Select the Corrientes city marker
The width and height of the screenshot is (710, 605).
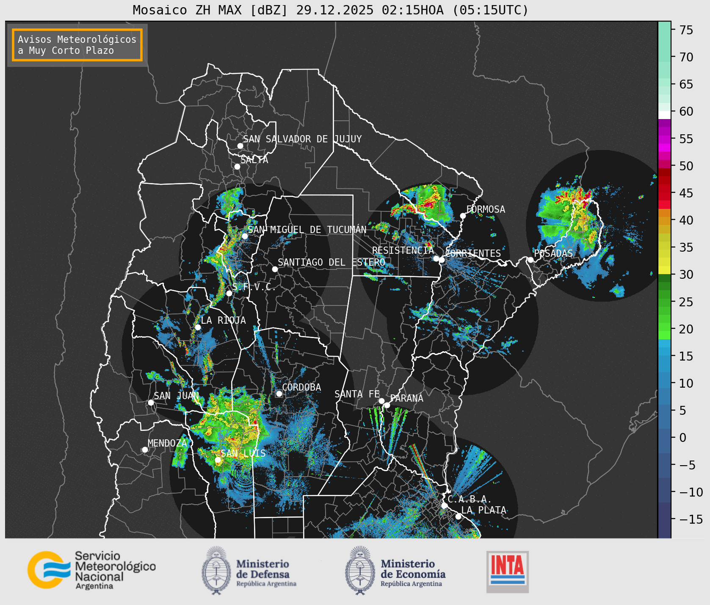click(442, 260)
